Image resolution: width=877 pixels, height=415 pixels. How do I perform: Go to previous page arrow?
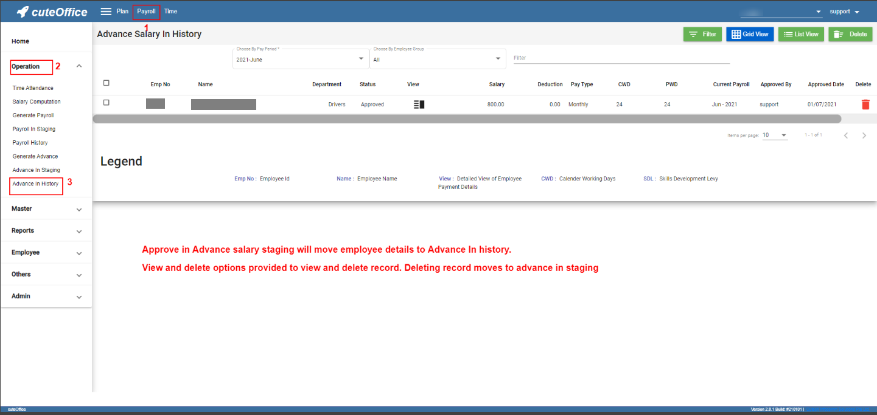tap(846, 135)
